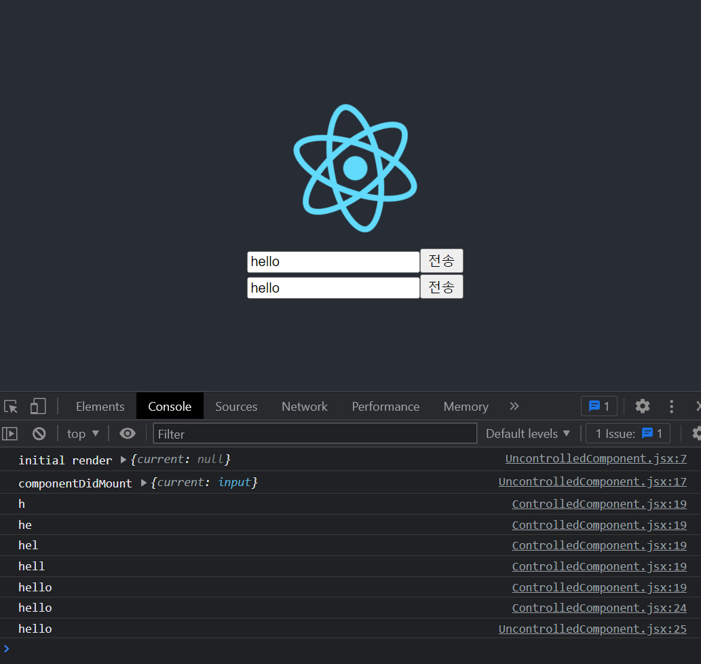Click the clear console icon
This screenshot has width=701, height=664.
pos(39,433)
